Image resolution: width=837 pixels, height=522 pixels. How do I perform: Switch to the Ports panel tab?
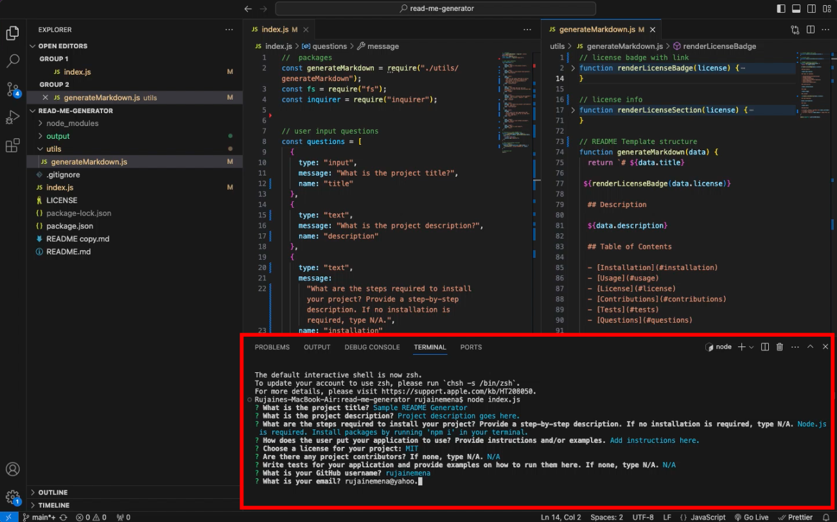[x=471, y=347]
